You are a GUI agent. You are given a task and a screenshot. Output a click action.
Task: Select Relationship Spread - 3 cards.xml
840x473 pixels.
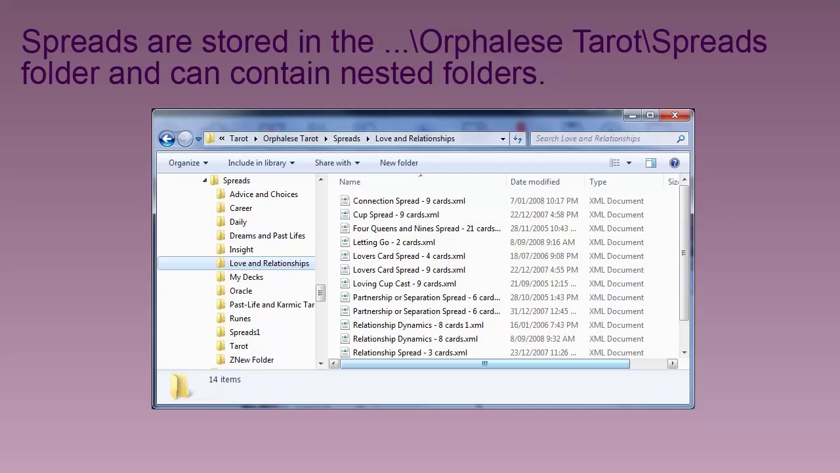pyautogui.click(x=410, y=353)
